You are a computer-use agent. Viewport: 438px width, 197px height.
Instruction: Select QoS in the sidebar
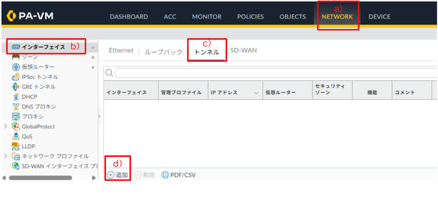27,136
